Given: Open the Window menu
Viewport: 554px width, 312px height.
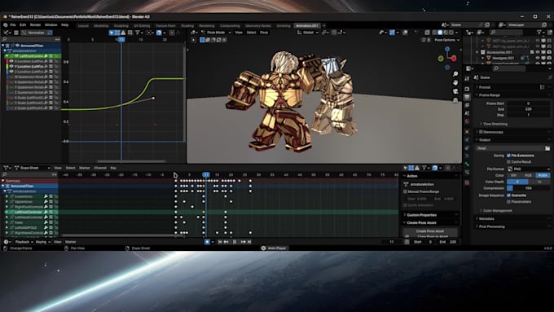Looking at the screenshot, I should [51, 25].
